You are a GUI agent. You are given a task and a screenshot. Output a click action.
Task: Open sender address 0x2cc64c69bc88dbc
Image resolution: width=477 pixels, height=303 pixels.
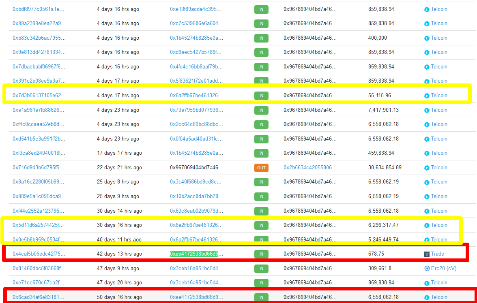(x=196, y=124)
